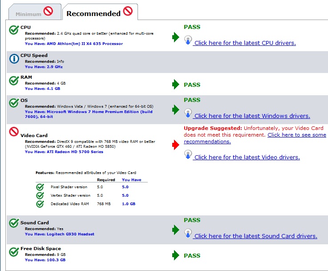Click the checkmark icon beside Free Disk Space
Image resolution: width=328 pixels, height=271 pixels.
pos(14,252)
